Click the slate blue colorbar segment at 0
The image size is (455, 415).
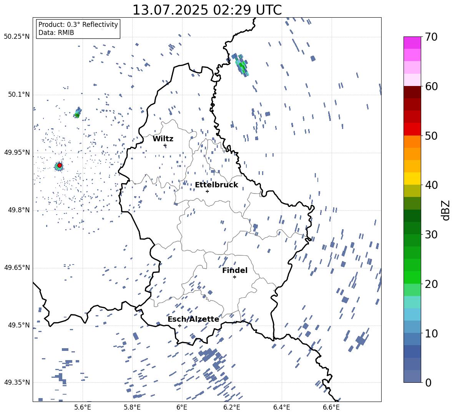[412, 376]
